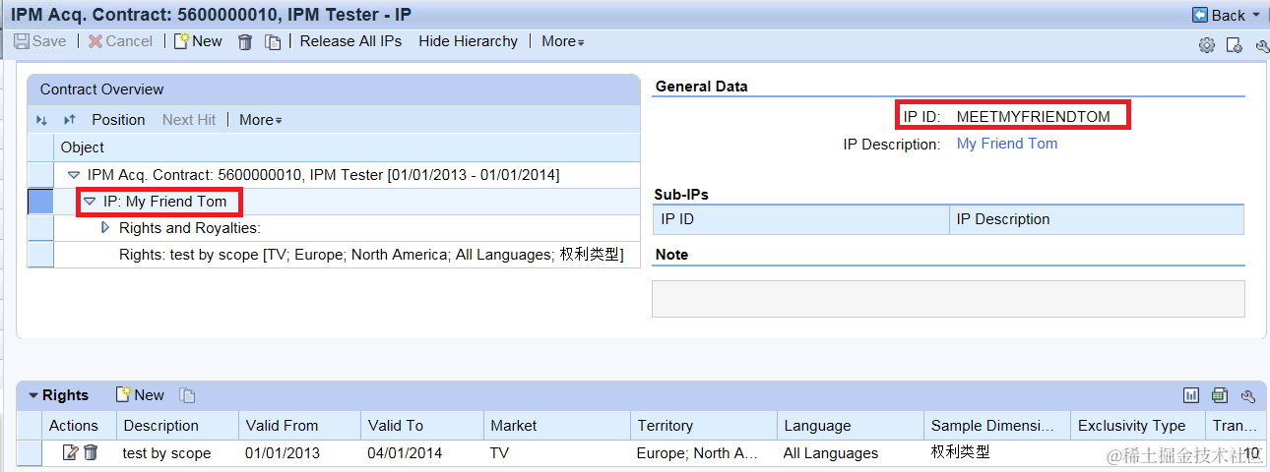Open the My Friend Tom IP description link
Viewport: 1270px width, 472px height.
pos(1007,144)
